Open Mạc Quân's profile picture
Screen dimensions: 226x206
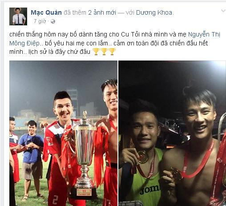[18, 16]
